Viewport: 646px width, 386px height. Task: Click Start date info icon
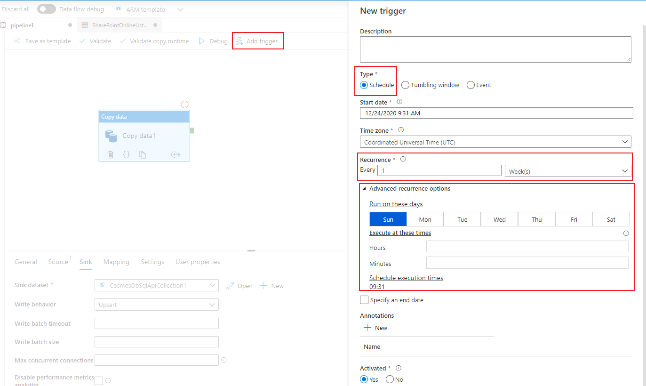399,102
